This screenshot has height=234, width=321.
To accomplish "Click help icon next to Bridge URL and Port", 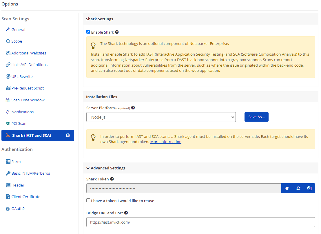I will (126, 213).
